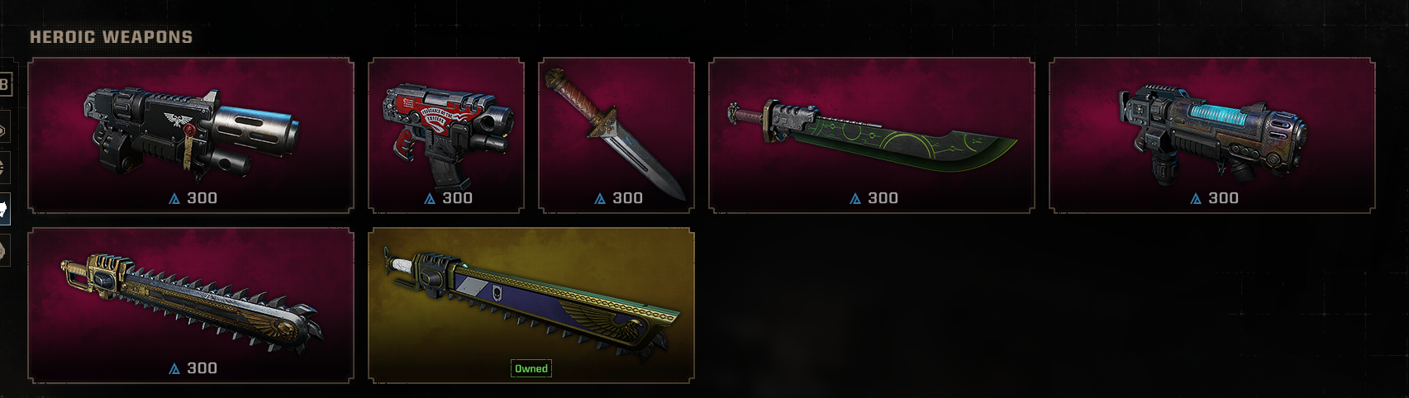Click the green Owned badge

[x=531, y=368]
